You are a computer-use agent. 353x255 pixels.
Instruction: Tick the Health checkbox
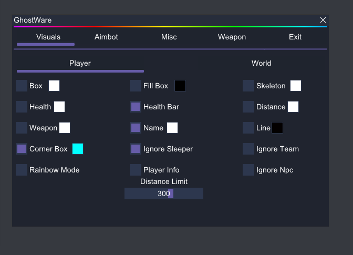(22, 107)
